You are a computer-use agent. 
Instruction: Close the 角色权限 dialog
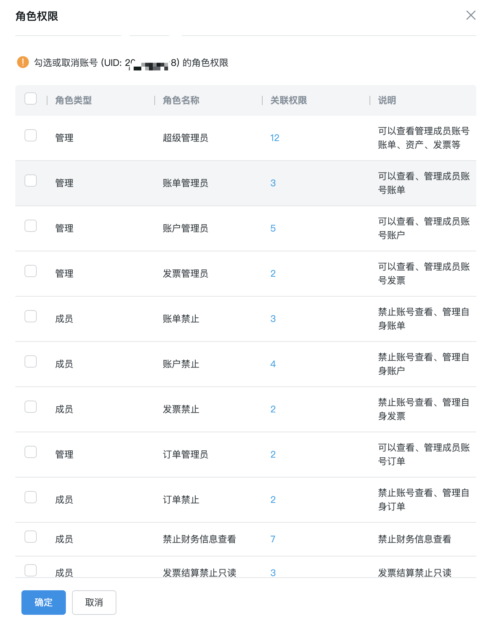471,15
